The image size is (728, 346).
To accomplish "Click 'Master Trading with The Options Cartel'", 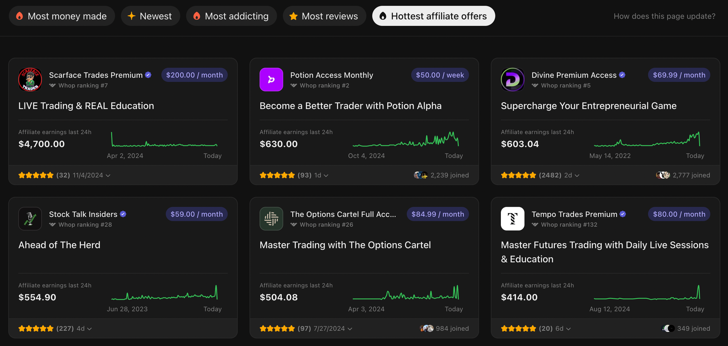I will [x=345, y=245].
